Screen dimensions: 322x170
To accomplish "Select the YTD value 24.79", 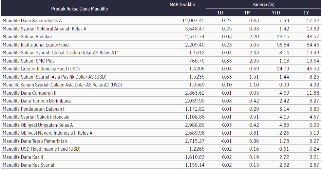I will 283,69.
